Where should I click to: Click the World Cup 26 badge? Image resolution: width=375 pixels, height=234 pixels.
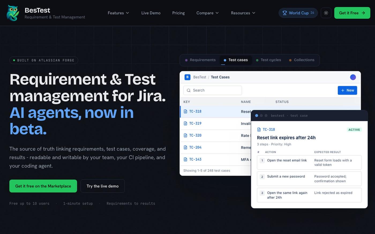coord(298,13)
